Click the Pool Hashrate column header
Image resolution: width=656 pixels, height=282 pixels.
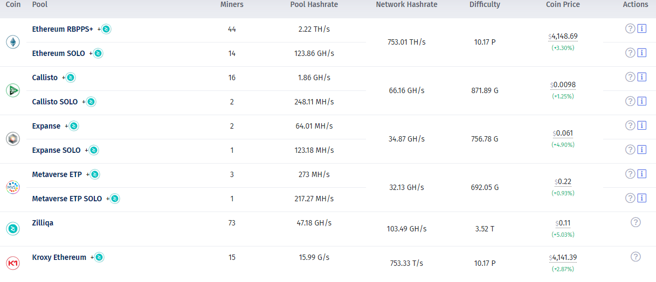tap(314, 5)
